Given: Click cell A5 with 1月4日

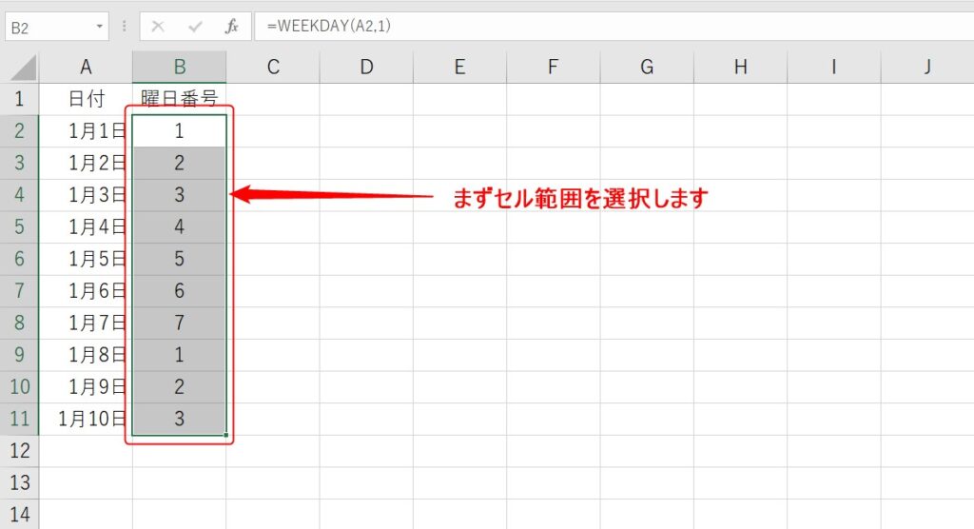Looking at the screenshot, I should pos(86,226).
